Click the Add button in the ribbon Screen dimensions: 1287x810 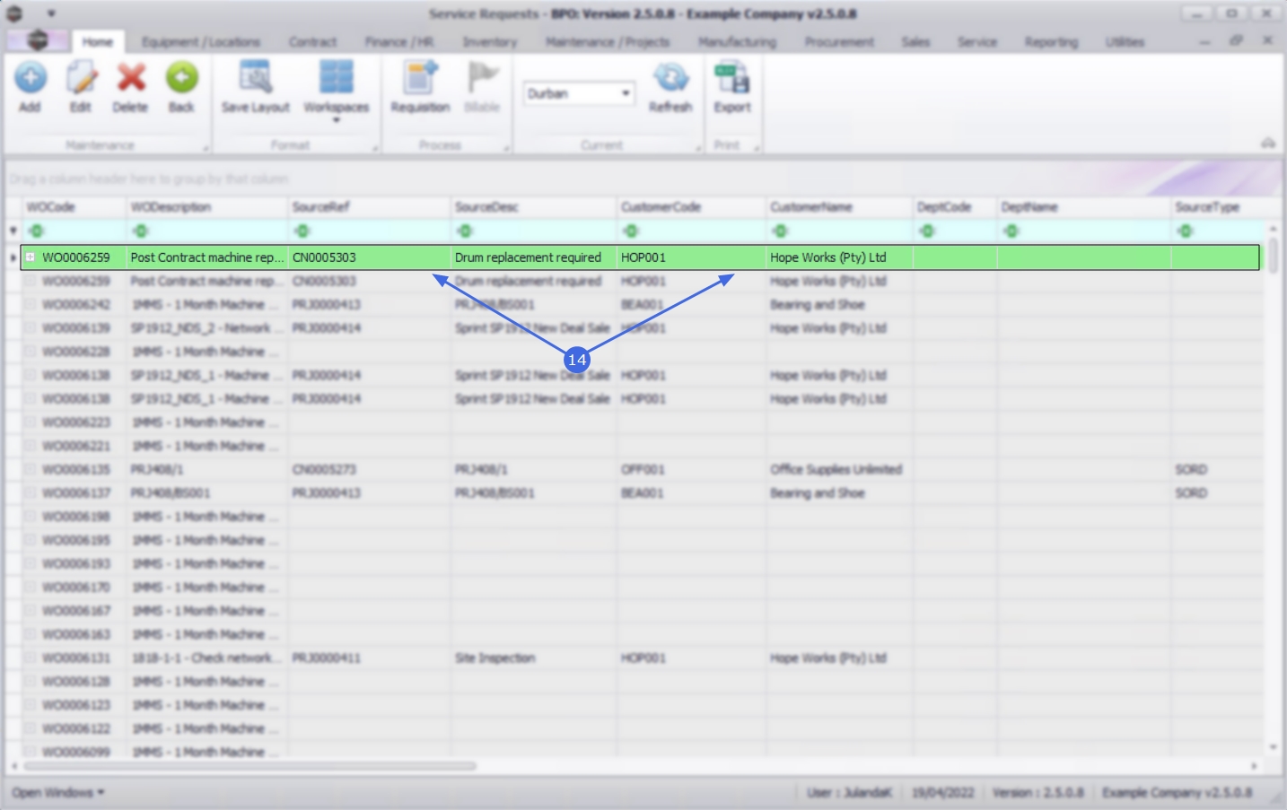click(x=30, y=88)
